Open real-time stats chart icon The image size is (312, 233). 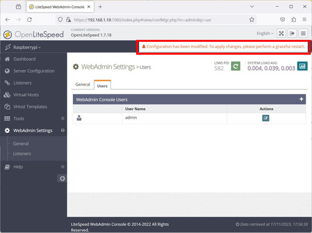pos(302,66)
